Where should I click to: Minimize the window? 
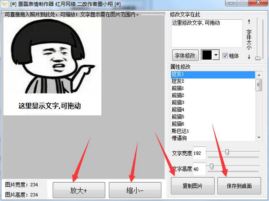231,3
